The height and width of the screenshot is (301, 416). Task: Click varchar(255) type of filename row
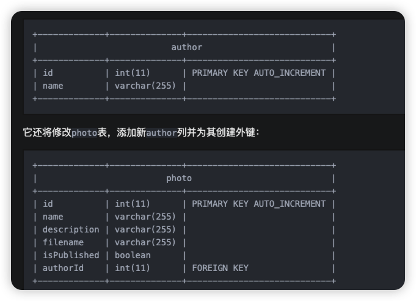coord(145,242)
